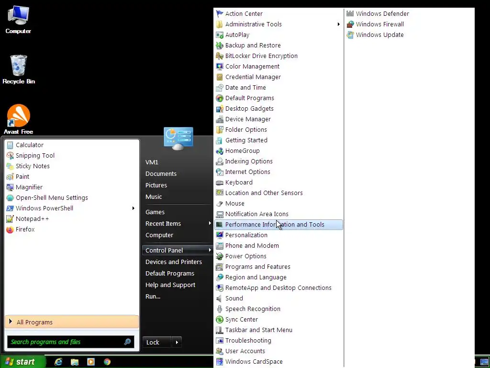
Task: Click Folder Options icon
Action: coord(220,129)
